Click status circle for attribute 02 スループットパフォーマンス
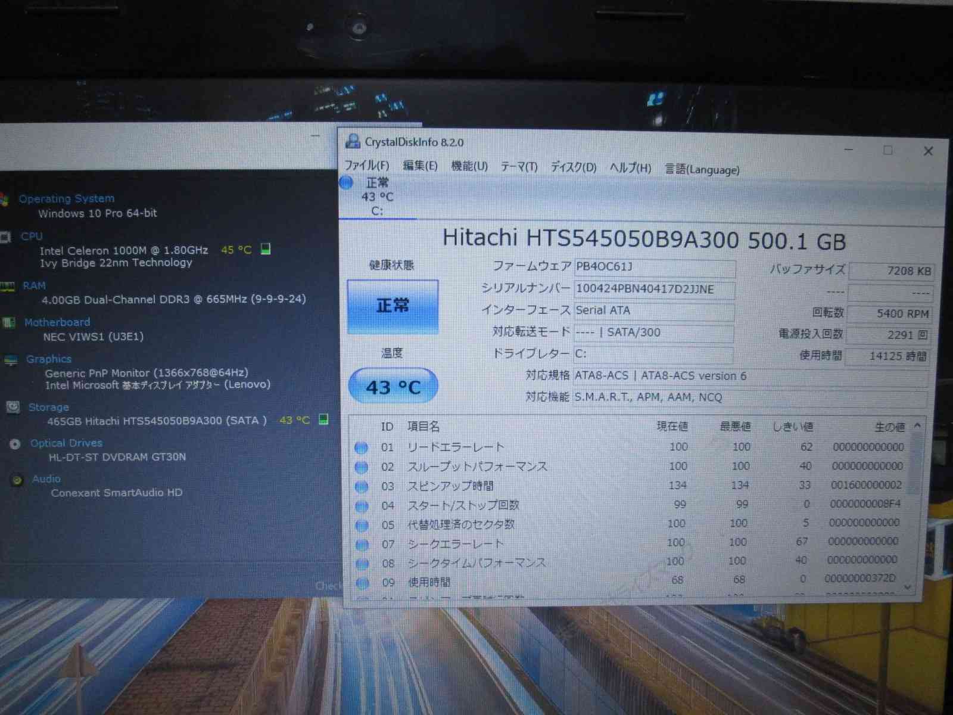The image size is (953, 715). [361, 467]
